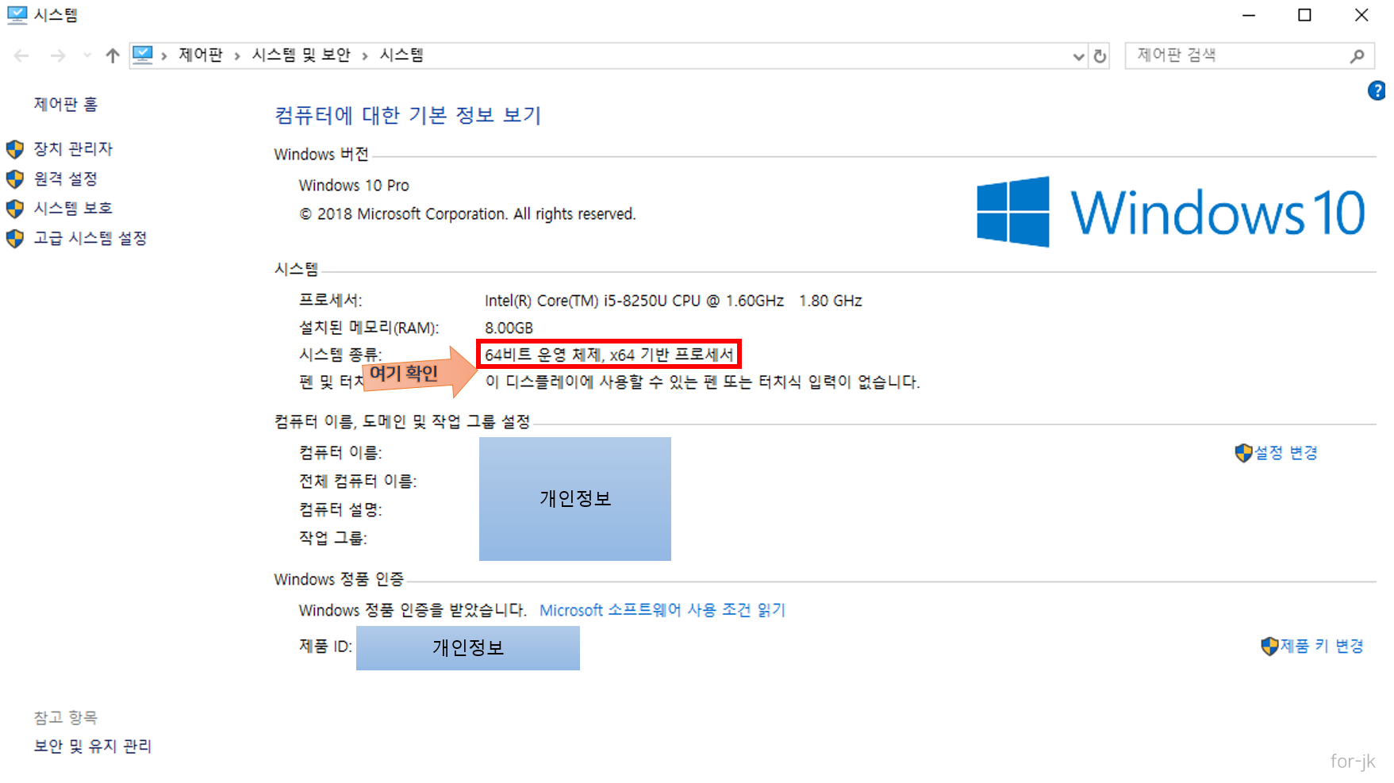Expand the chevron after 시스템 및 보안
The width and height of the screenshot is (1394, 783).
(x=365, y=56)
